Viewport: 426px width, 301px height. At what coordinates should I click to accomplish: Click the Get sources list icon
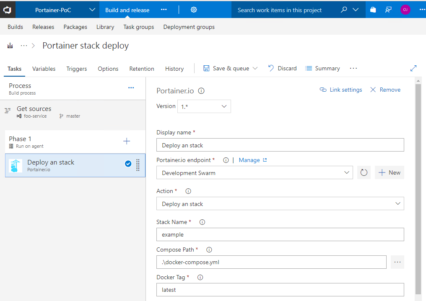point(8,111)
